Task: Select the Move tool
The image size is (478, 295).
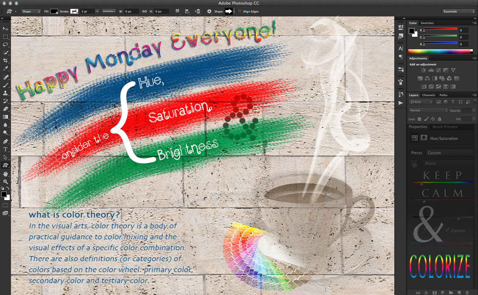Action: pyautogui.click(x=5, y=29)
